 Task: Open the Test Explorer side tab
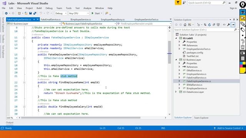tap(3, 52)
